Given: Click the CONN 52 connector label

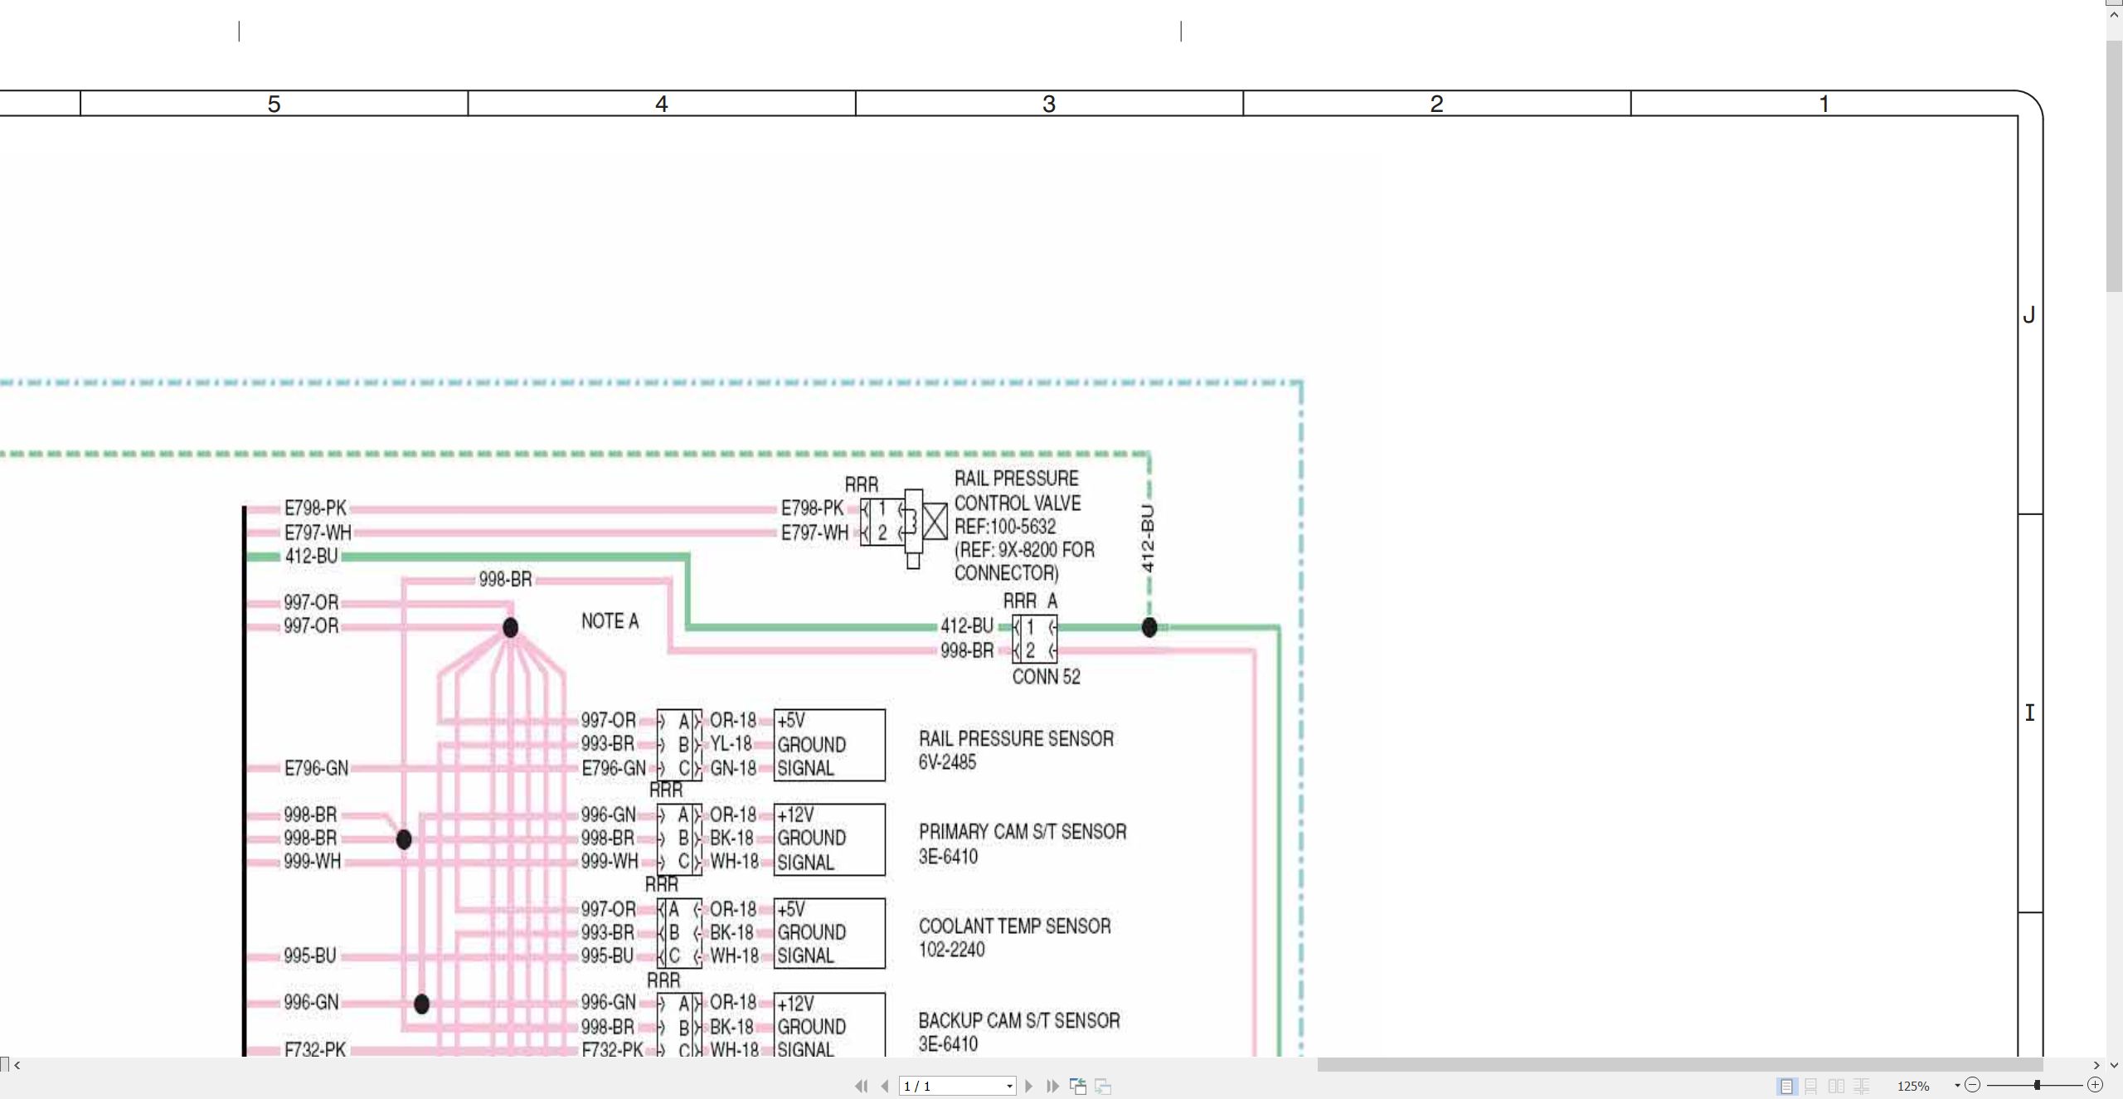Looking at the screenshot, I should coord(1047,677).
